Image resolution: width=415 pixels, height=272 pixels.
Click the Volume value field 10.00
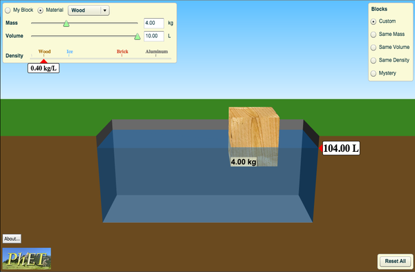click(154, 36)
